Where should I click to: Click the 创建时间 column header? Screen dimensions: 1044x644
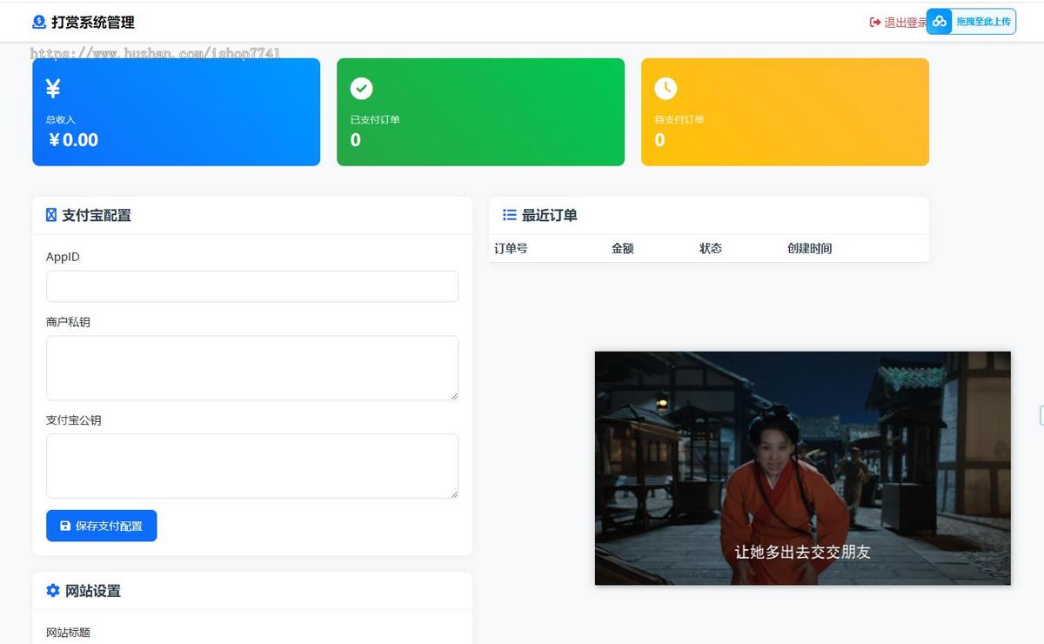(x=810, y=249)
